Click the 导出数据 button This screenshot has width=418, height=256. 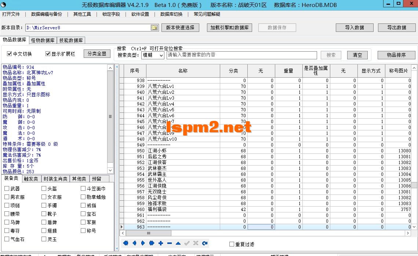click(x=397, y=27)
